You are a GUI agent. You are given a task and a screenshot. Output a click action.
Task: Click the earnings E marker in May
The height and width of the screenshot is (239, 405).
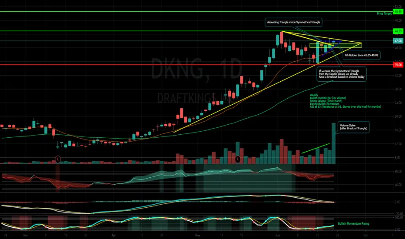[238, 159]
